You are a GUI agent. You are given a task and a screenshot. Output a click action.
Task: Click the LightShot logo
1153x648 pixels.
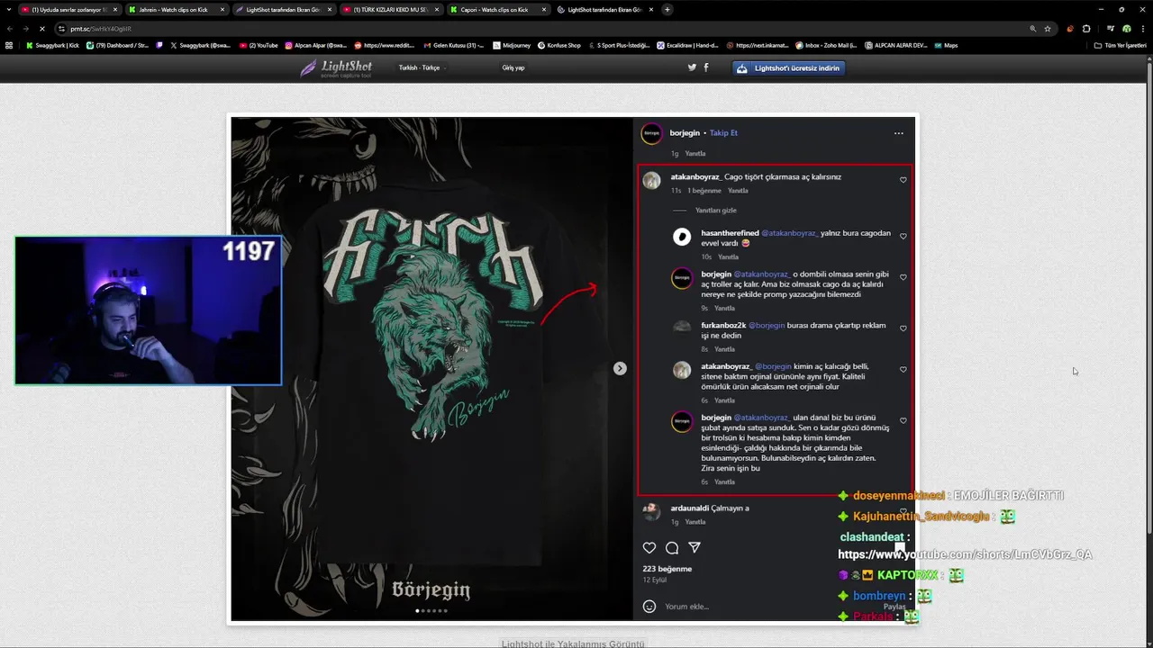click(x=337, y=68)
